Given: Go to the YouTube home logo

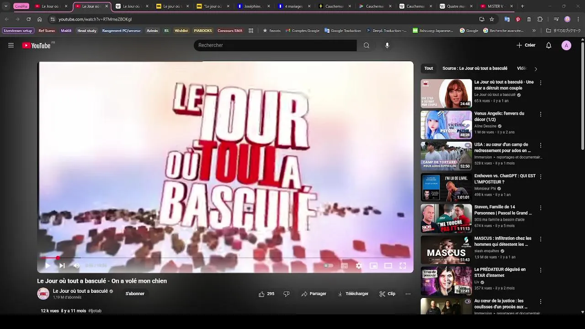Looking at the screenshot, I should point(36,45).
